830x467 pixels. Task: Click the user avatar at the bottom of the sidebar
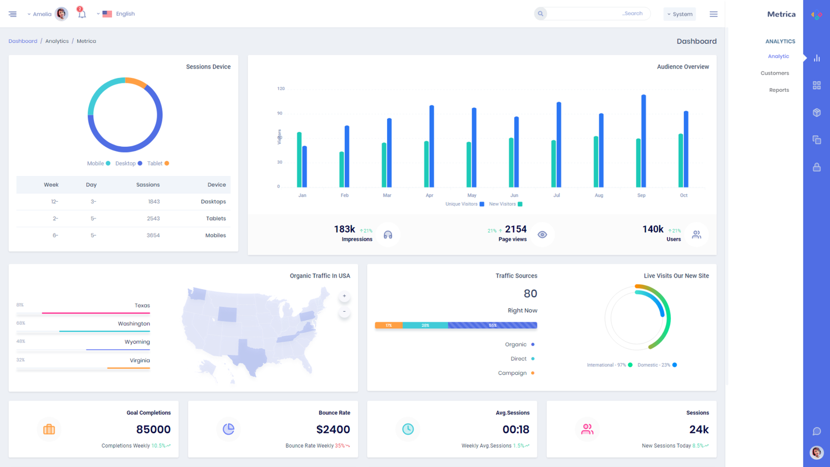817,452
